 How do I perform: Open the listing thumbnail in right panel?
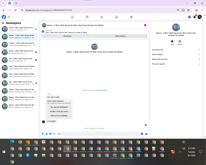coord(176,27)
